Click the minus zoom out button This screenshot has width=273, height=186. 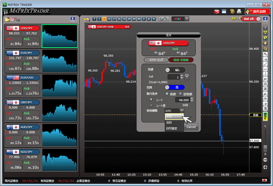tap(265, 160)
